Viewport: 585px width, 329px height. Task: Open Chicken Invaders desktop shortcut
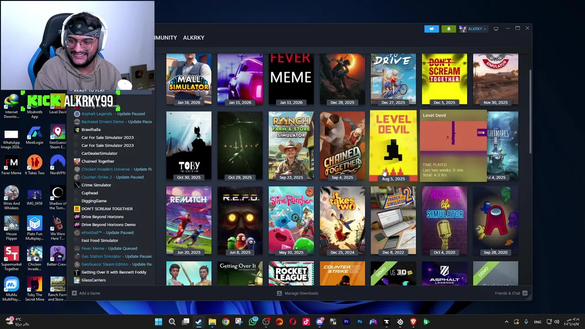tap(35, 259)
